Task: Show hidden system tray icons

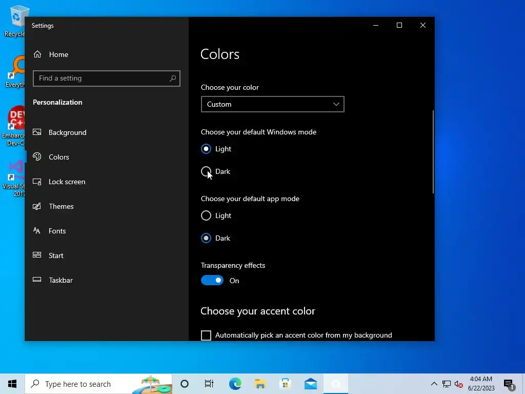Action: pyautogui.click(x=434, y=384)
